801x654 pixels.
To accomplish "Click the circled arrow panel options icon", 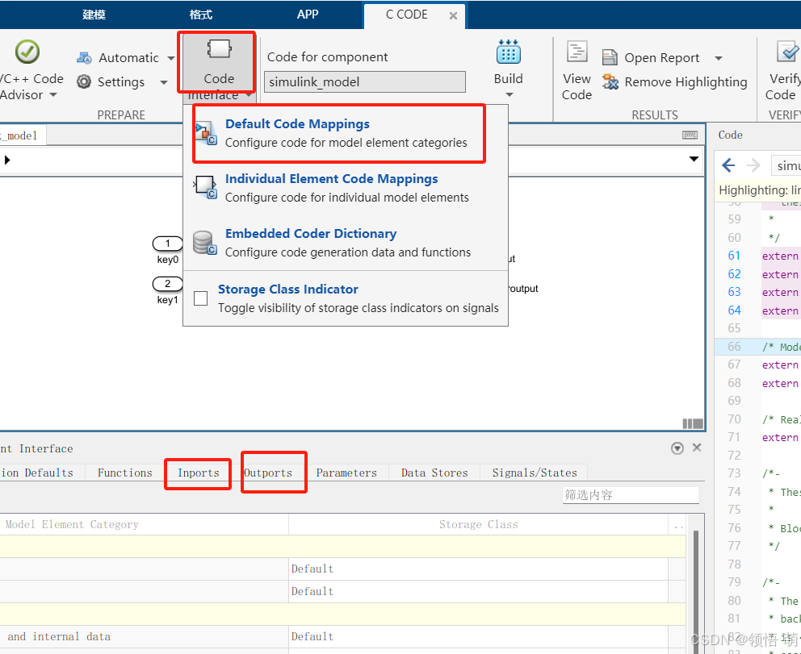I will pos(677,448).
